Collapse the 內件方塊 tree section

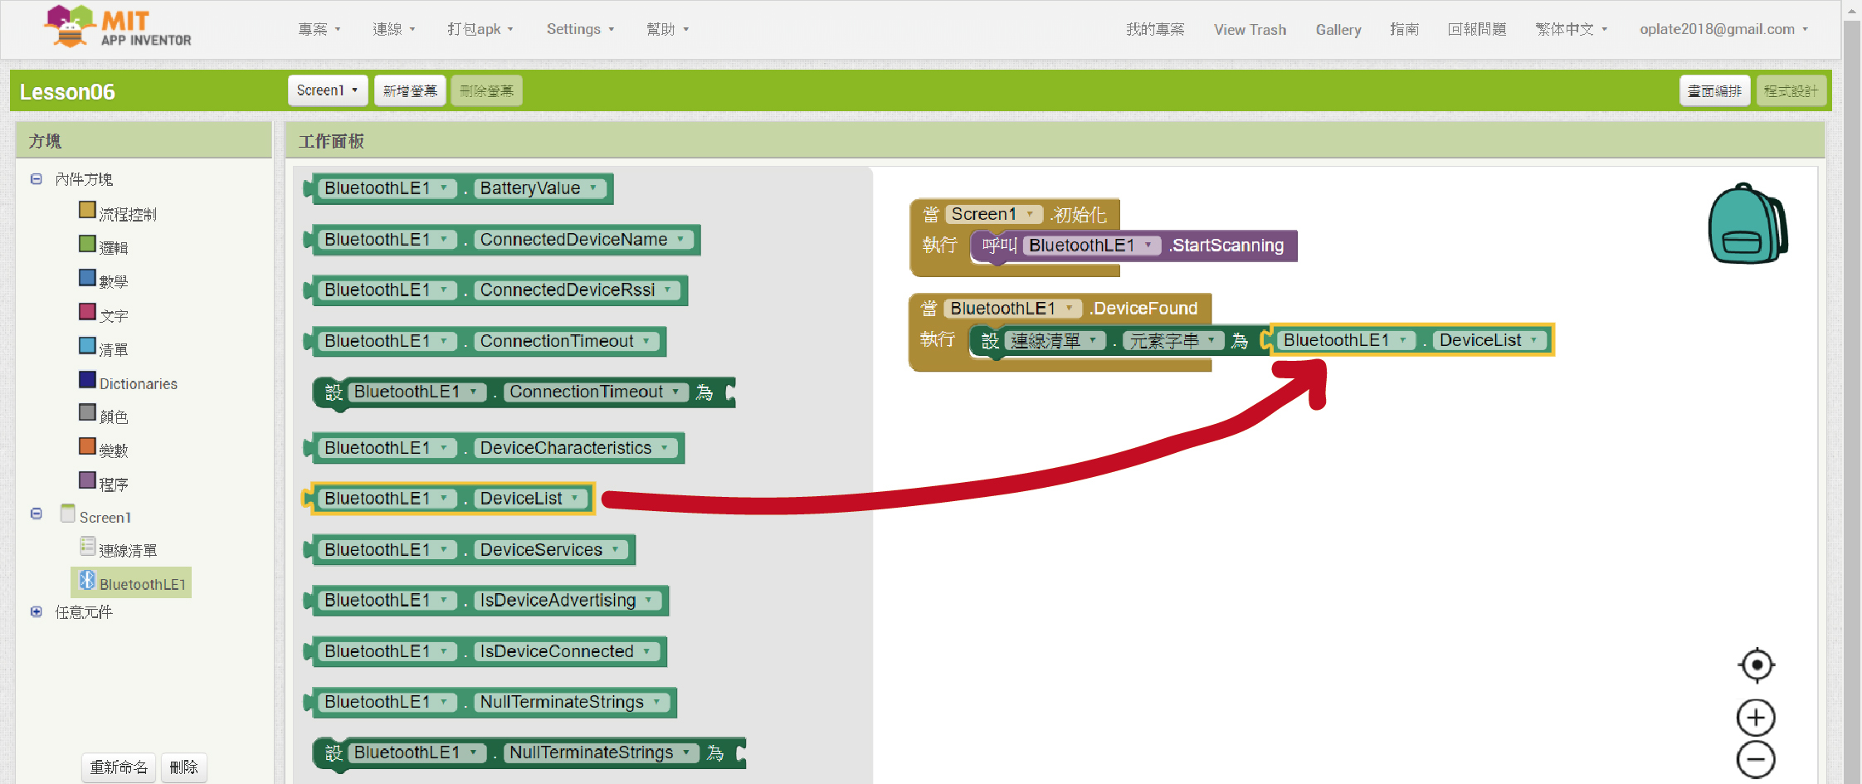point(37,179)
